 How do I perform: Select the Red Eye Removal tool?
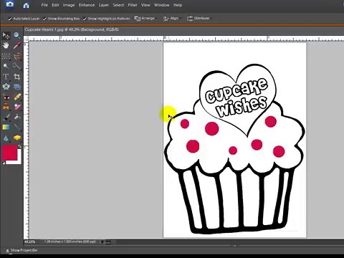6,97
